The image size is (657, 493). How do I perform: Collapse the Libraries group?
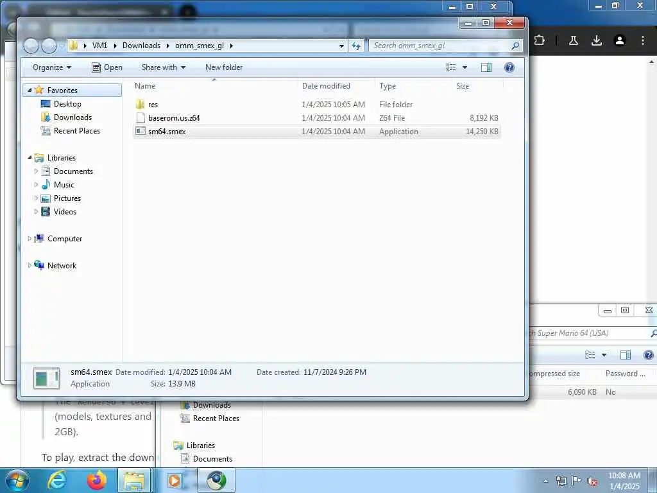point(30,158)
